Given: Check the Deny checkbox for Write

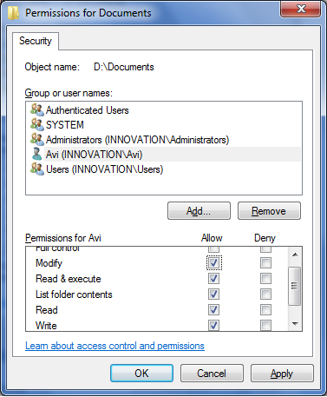Looking at the screenshot, I should pos(265,325).
